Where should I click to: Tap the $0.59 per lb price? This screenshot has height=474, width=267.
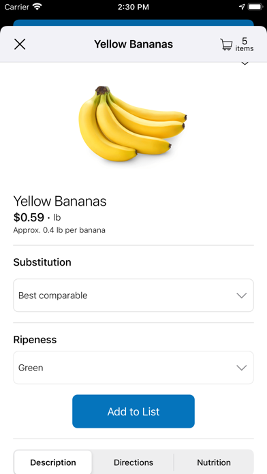[x=37, y=217]
